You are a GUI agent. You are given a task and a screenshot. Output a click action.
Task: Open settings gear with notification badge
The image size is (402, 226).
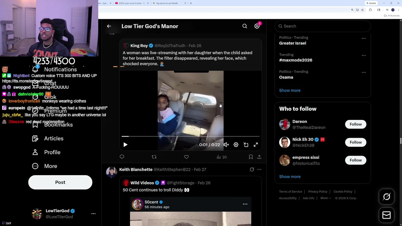point(257,26)
